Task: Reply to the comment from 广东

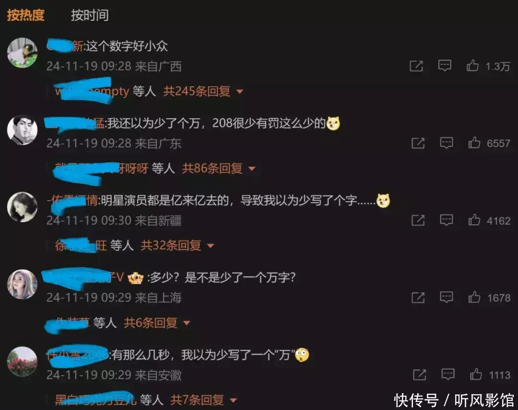Action: pos(447,143)
